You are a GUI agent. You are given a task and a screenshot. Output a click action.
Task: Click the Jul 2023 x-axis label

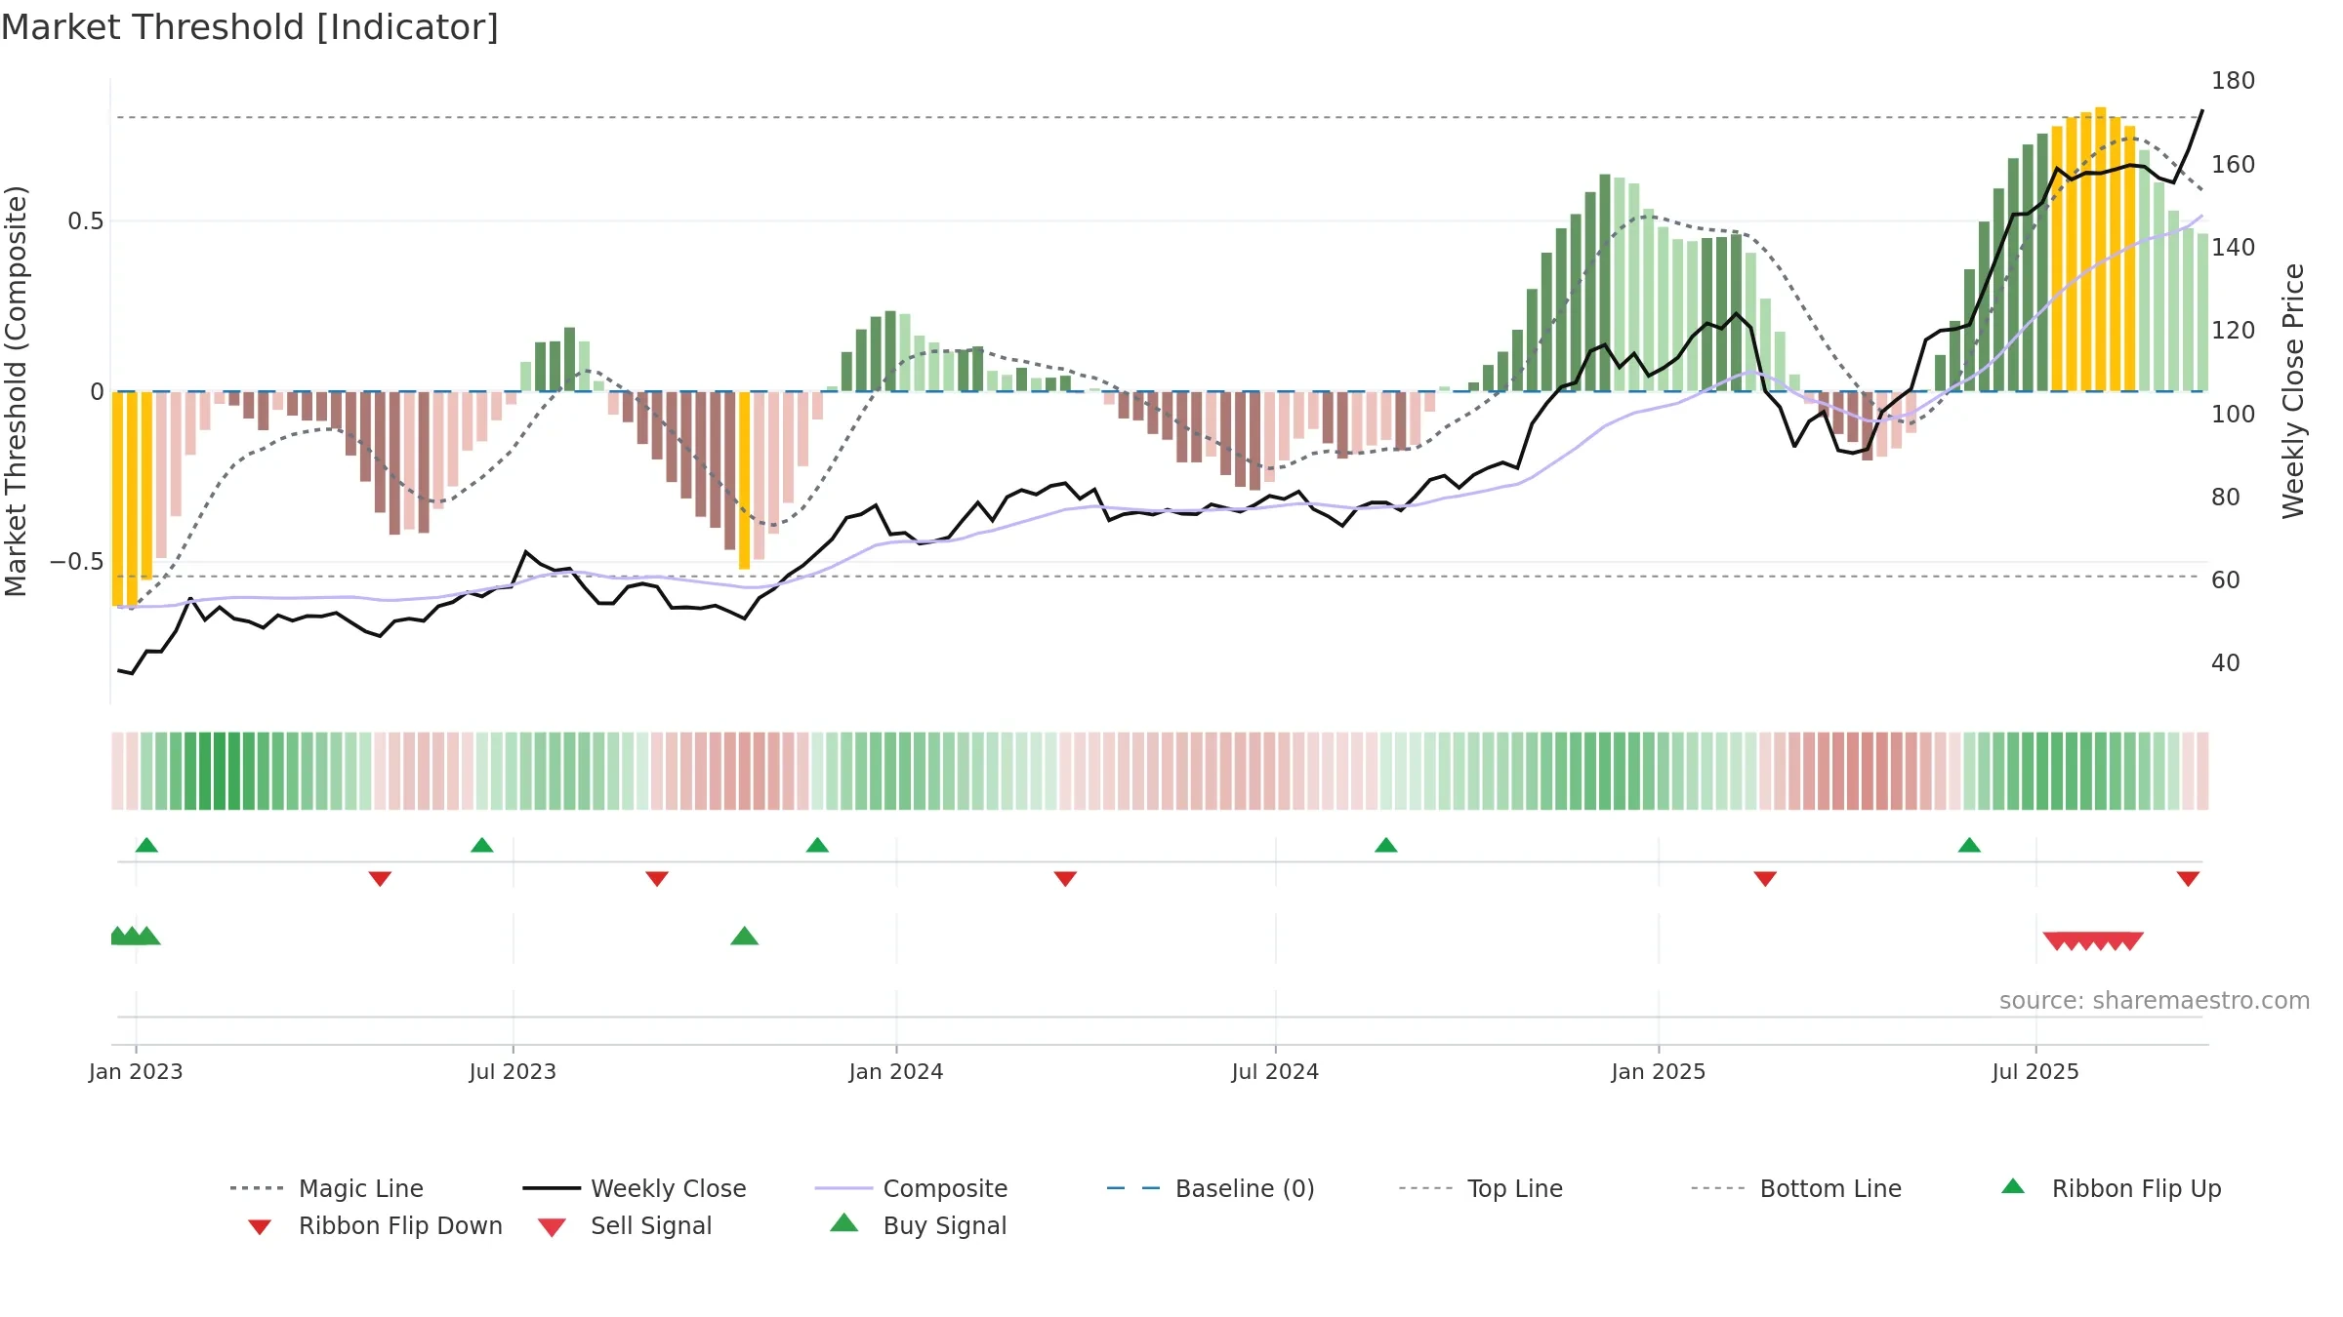click(513, 1071)
